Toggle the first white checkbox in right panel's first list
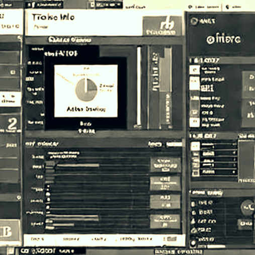The width and height of the screenshot is (255, 255). click(x=195, y=69)
